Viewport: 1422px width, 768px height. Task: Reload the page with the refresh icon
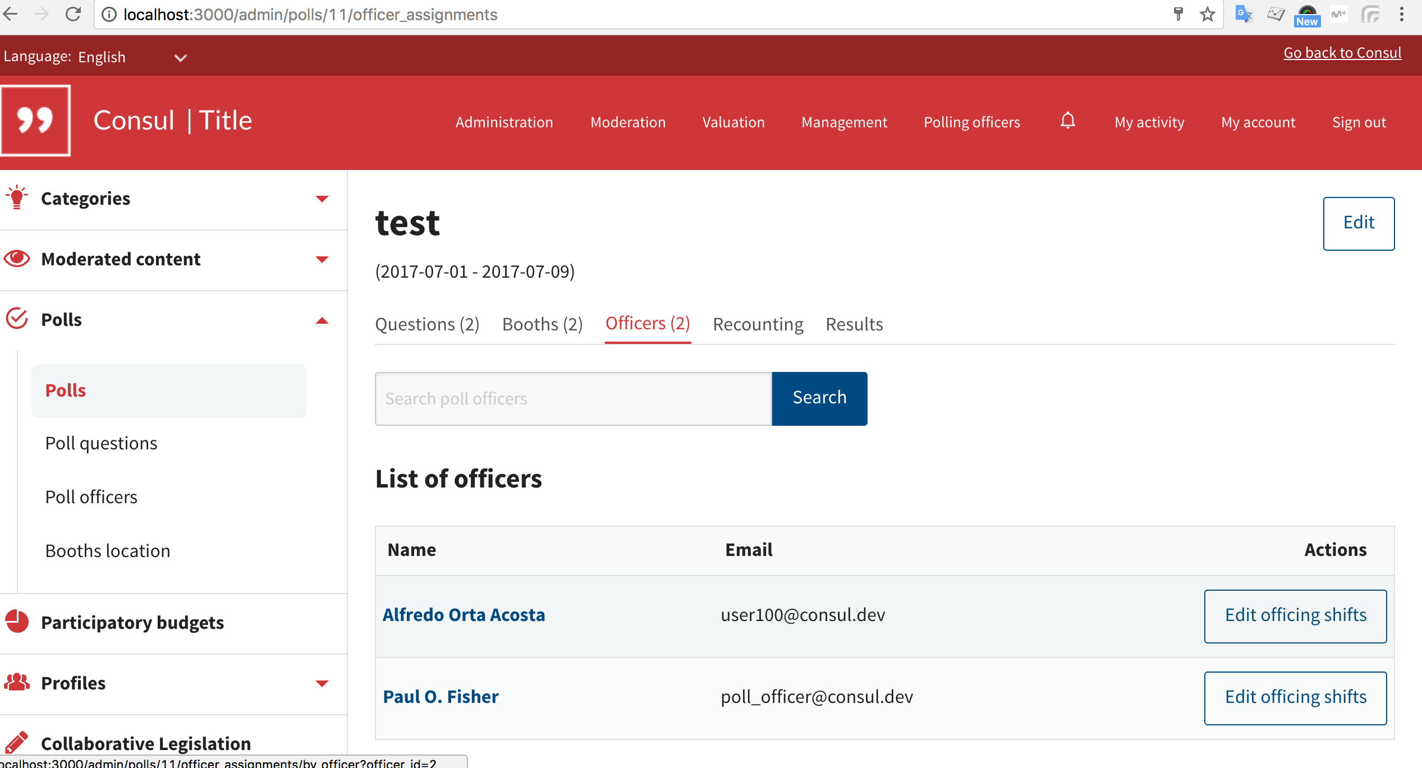pyautogui.click(x=74, y=15)
